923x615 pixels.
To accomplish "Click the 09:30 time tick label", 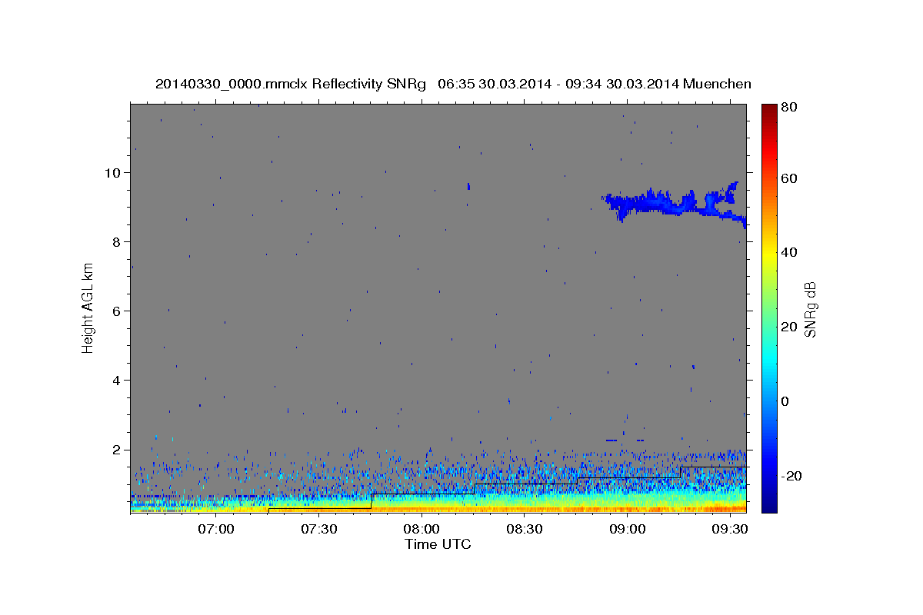I will click(731, 530).
